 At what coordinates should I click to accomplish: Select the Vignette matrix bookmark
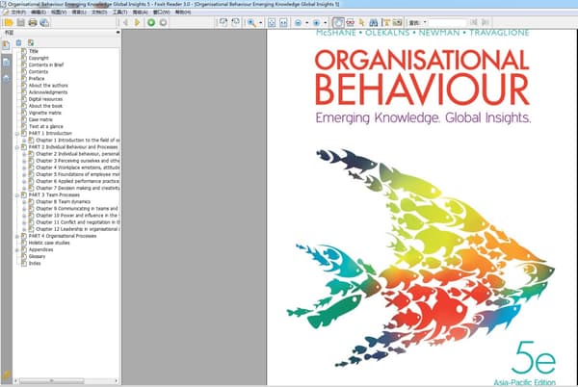click(x=45, y=113)
